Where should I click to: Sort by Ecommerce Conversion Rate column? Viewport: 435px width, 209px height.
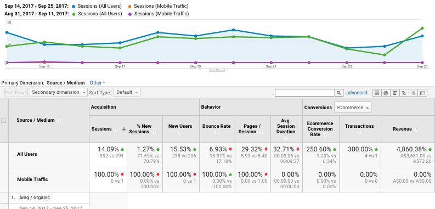click(x=320, y=129)
